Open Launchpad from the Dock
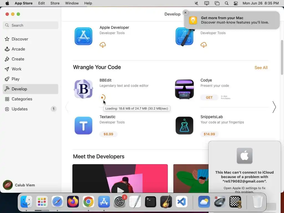Viewport: 284px width, 213px height. tap(42, 201)
